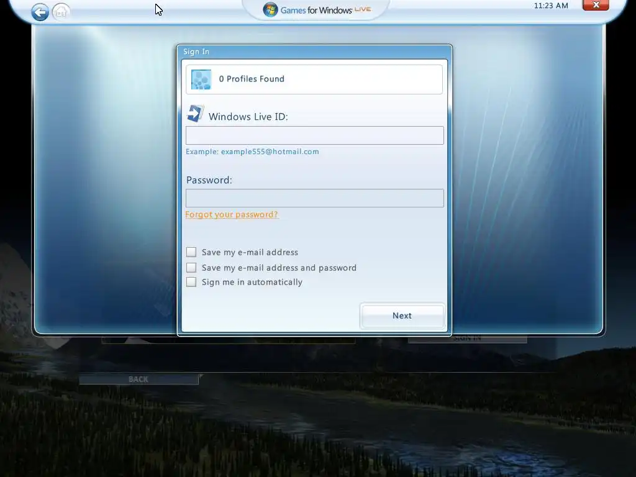Viewport: 636px width, 477px height.
Task: Check Save my e-mail address and password
Action: click(x=191, y=267)
